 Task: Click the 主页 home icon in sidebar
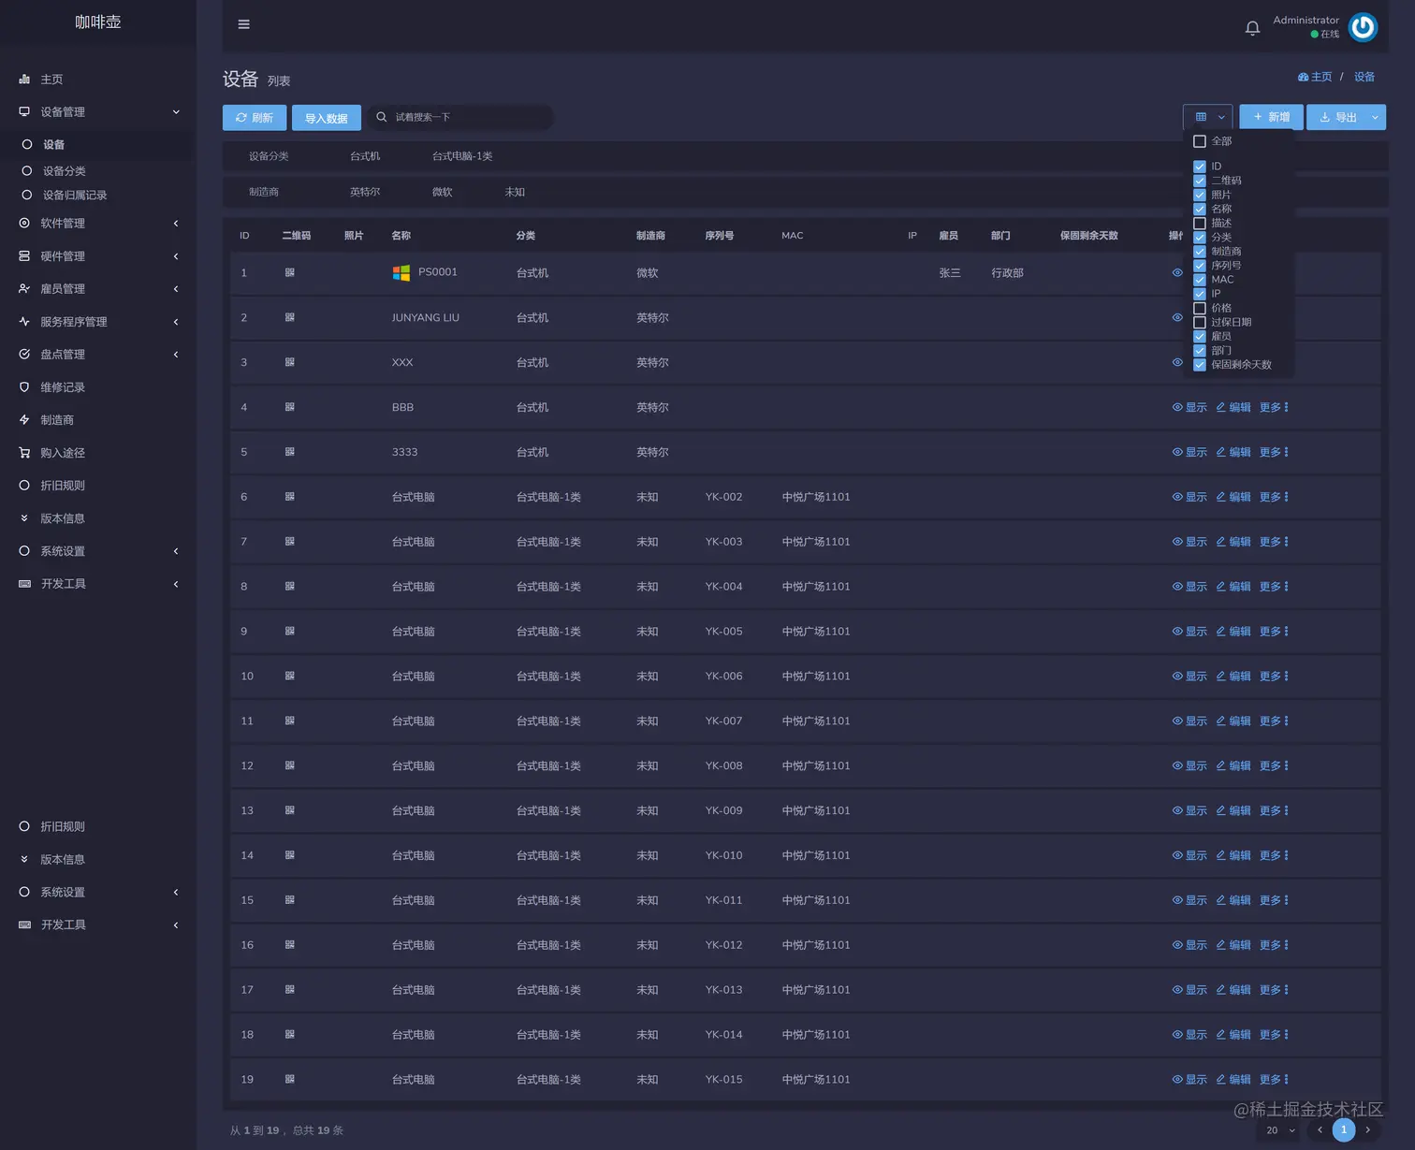click(24, 80)
